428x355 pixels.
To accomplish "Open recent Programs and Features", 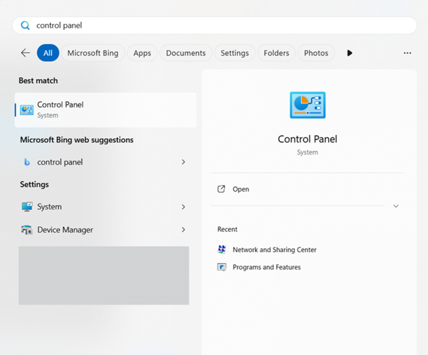I will (266, 267).
